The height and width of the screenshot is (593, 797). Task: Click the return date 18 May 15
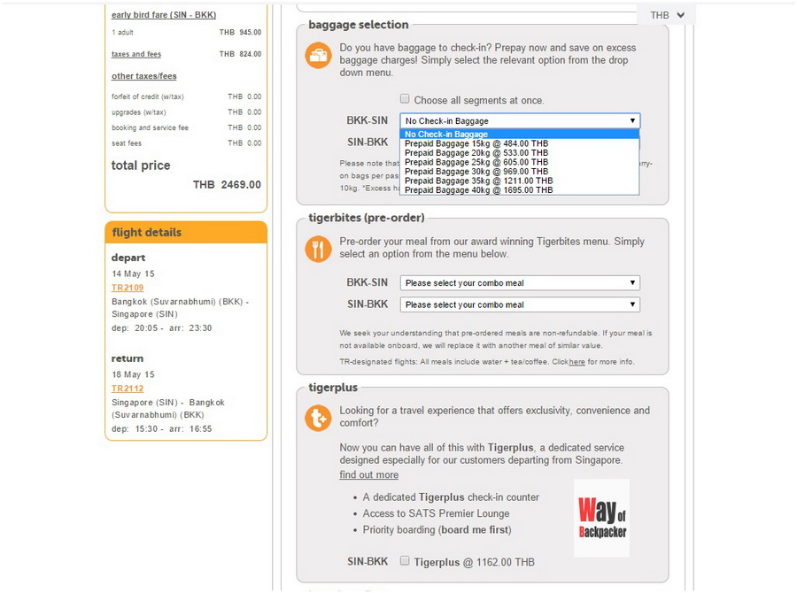[x=133, y=374]
